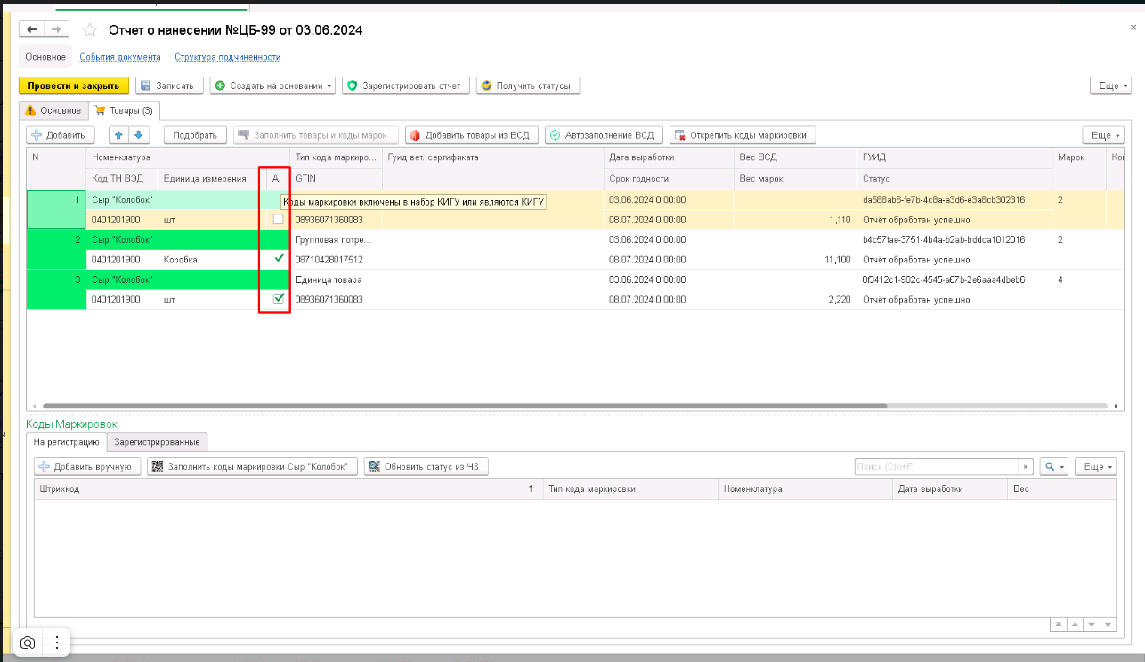The height and width of the screenshot is (662, 1145).
Task: Click Обновить статус из ЧЗ
Action: pyautogui.click(x=426, y=466)
